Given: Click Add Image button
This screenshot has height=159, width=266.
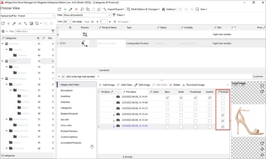Looking at the screenshot, I should (107, 85).
